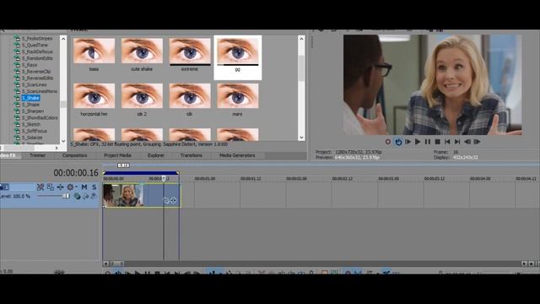Click presets panel scroll up arrow
This screenshot has height=304, width=540.
[x=301, y=39]
